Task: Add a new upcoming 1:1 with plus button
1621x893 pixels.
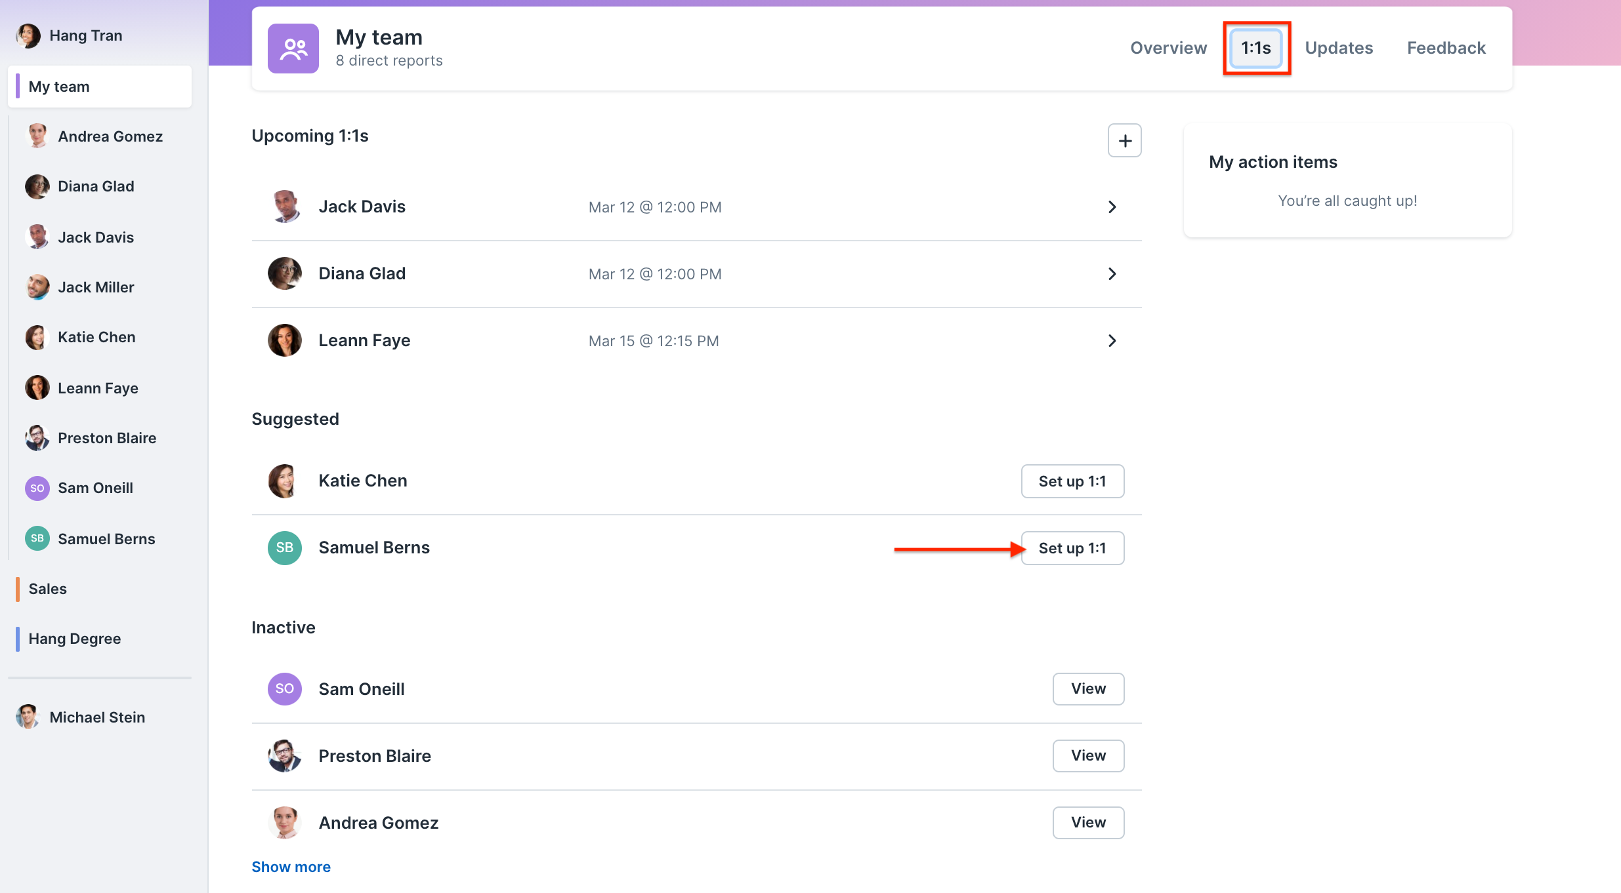Action: (x=1125, y=140)
